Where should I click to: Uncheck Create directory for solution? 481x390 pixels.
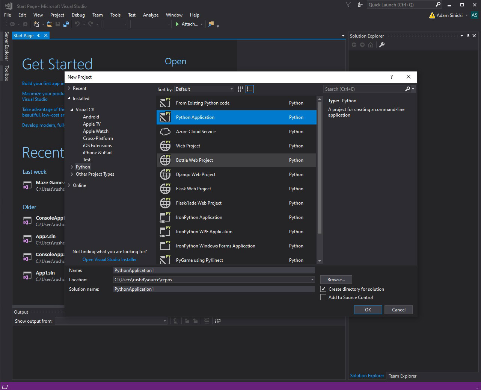(x=323, y=289)
